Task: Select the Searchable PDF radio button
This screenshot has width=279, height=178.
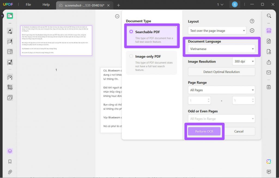Action: point(131,32)
